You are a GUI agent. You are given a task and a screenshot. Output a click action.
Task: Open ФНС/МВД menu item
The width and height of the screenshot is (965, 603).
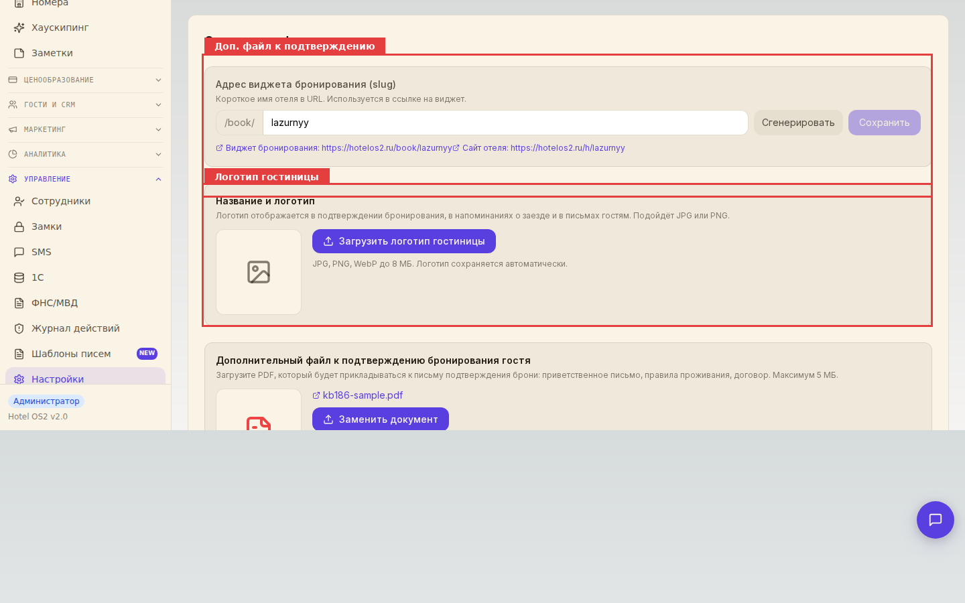click(x=85, y=303)
